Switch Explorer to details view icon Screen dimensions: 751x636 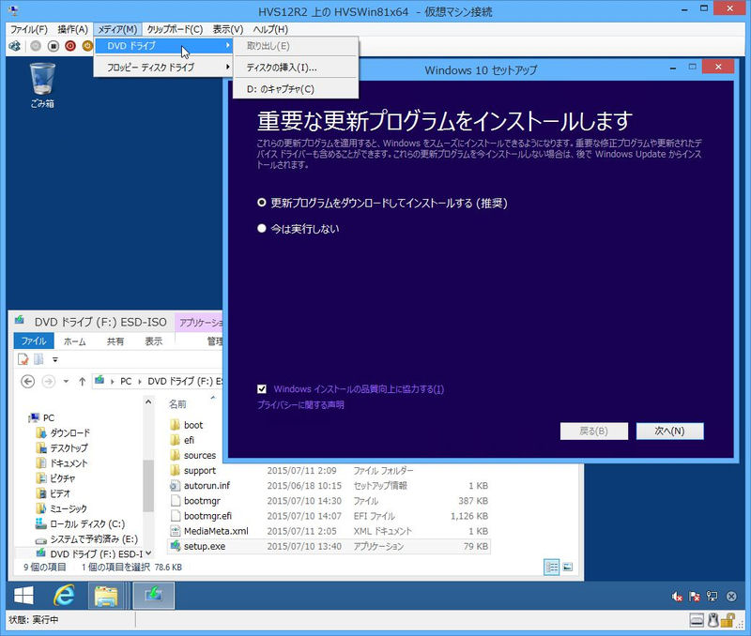(552, 568)
